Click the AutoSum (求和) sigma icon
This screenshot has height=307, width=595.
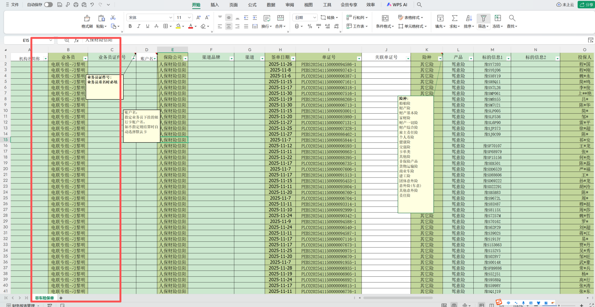(455, 18)
